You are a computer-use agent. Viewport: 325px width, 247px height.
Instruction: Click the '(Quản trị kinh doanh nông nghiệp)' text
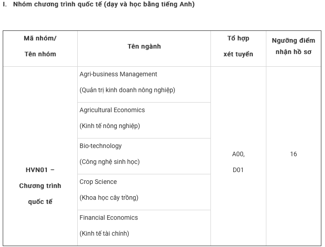pyautogui.click(x=127, y=90)
